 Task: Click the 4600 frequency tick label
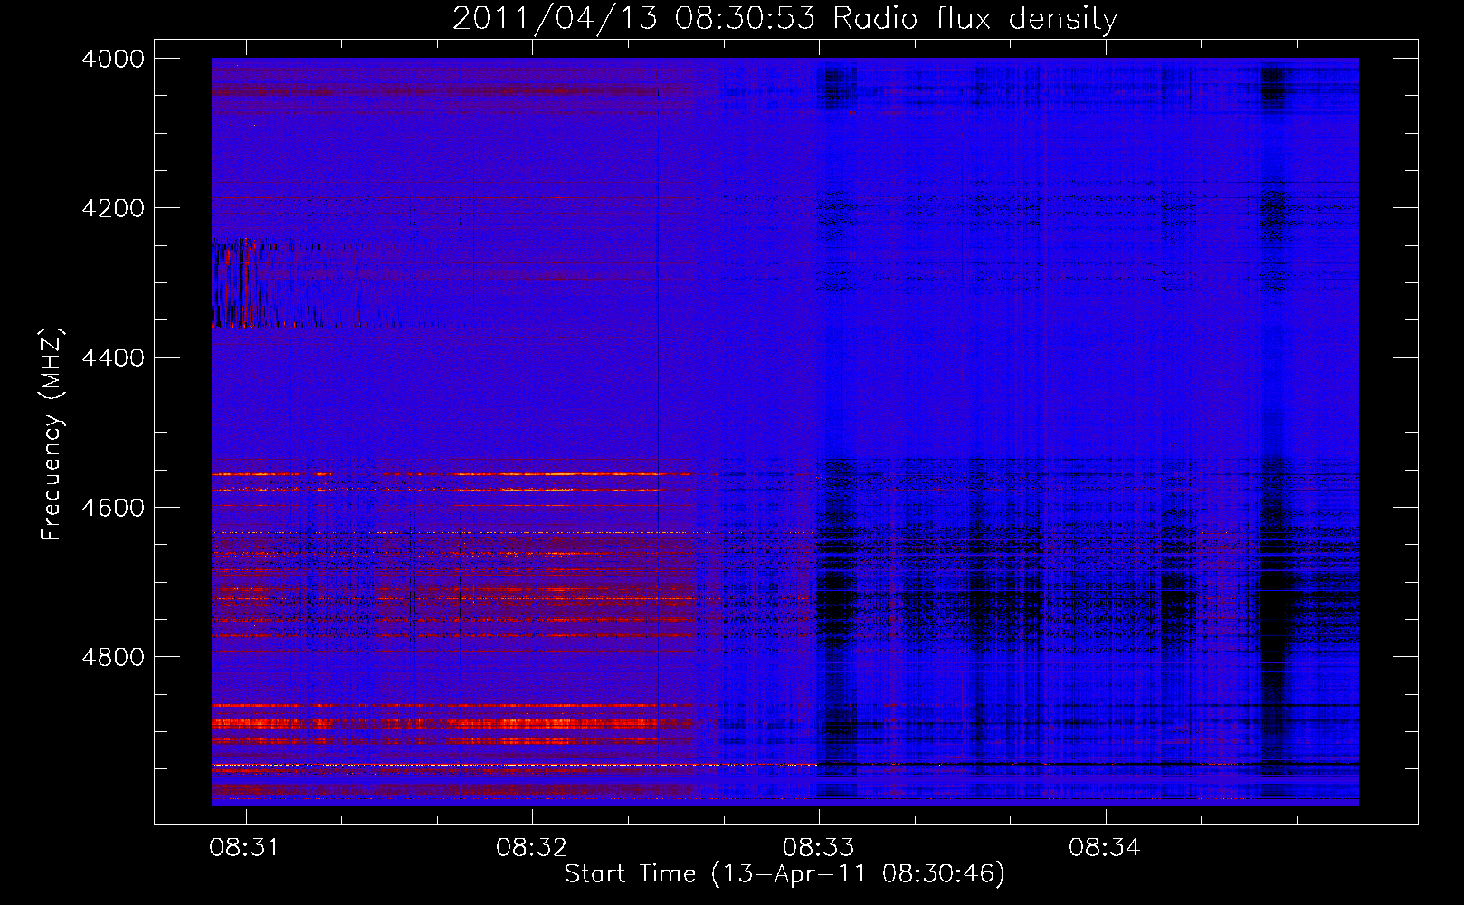point(113,508)
